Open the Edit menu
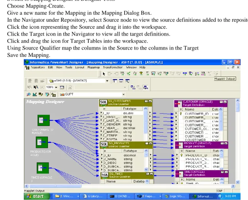This screenshot has height=200, width=248. click(51, 67)
